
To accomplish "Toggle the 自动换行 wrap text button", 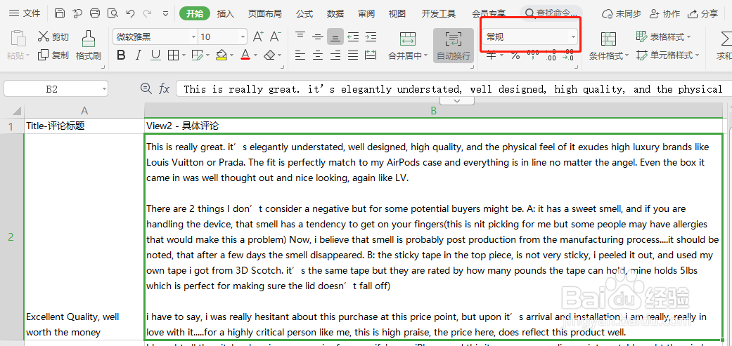I will (x=454, y=45).
